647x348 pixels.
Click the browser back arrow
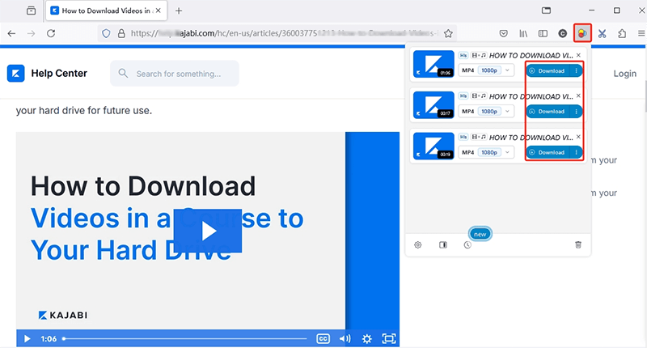coord(11,33)
